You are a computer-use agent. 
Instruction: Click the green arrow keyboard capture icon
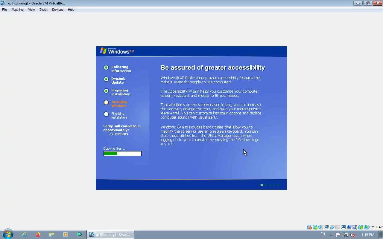pos(366,227)
